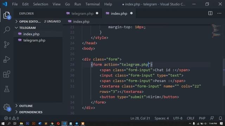The height and width of the screenshot is (126, 225).
Task: Open the Go menu
Action: click(67, 4)
